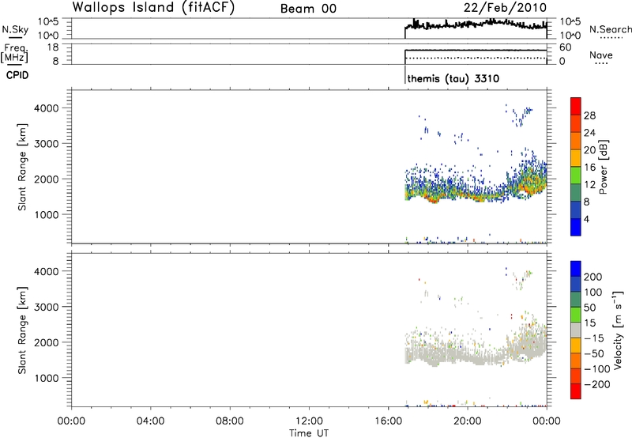
Task: Click '1000' on the power panel axis
Action: [x=47, y=214]
